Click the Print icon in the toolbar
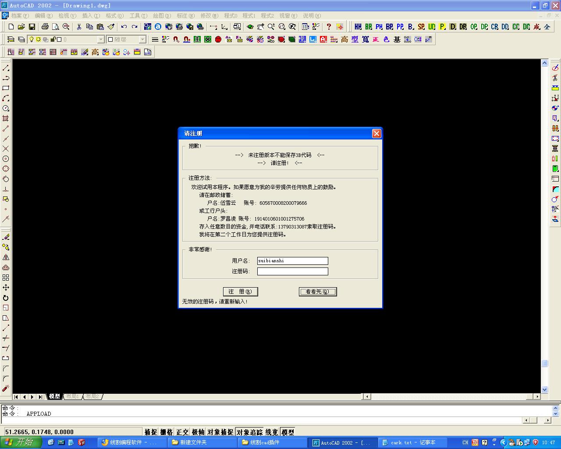The image size is (561, 449). pos(45,27)
